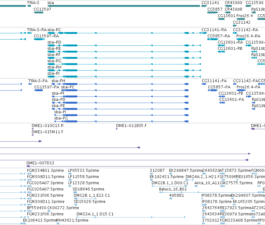The height and width of the screenshot is (225, 265).
Task: Click the TfIIA-S gene label
Action: coord(33,3)
